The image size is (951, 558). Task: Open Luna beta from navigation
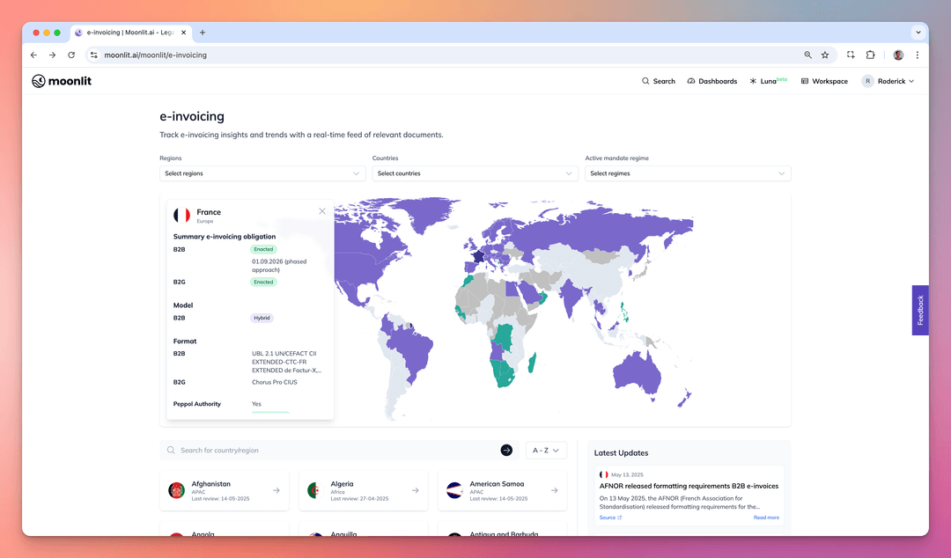pos(768,81)
